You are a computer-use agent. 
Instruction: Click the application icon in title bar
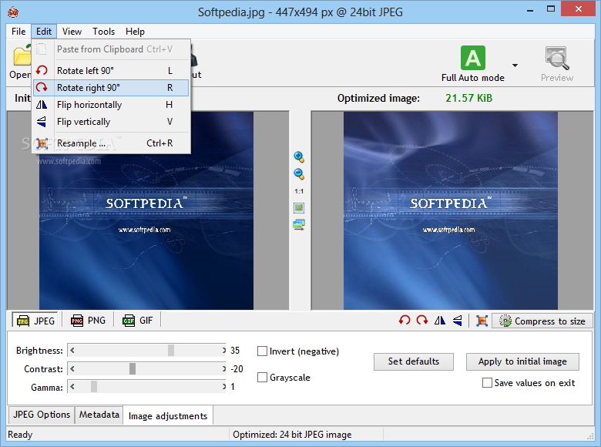(13, 12)
